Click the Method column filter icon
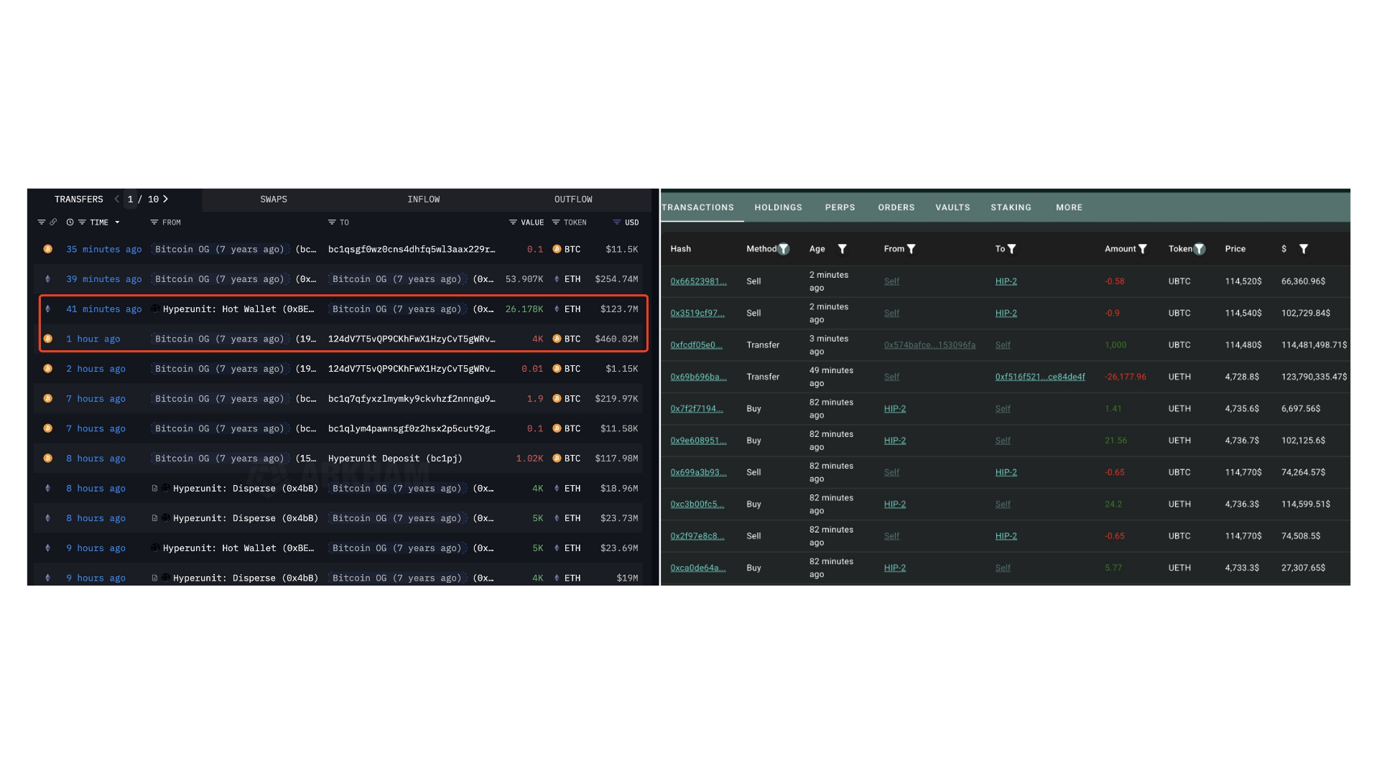 coord(784,249)
